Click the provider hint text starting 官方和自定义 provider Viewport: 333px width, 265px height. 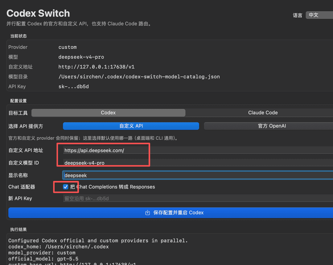click(x=93, y=138)
